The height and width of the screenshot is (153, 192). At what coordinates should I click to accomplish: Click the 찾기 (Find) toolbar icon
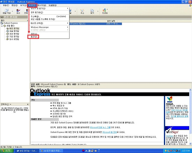tap(92, 11)
